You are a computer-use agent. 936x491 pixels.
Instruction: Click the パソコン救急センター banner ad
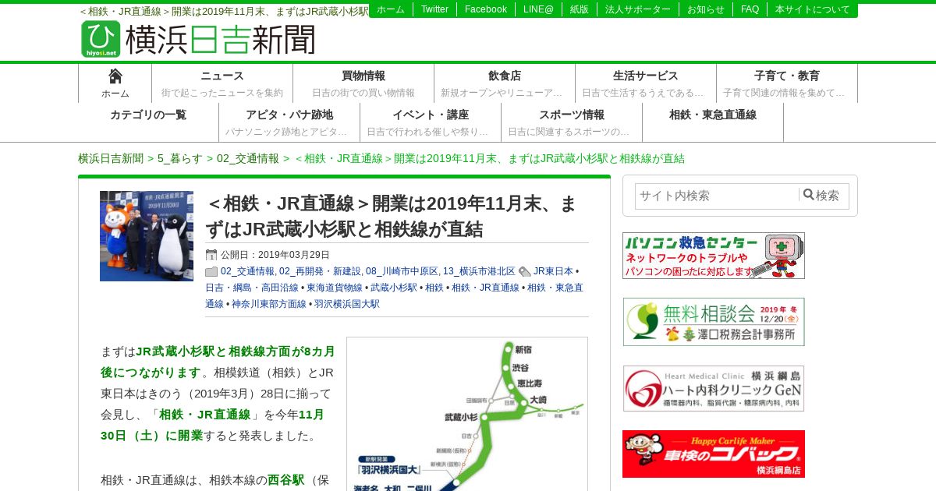[714, 256]
